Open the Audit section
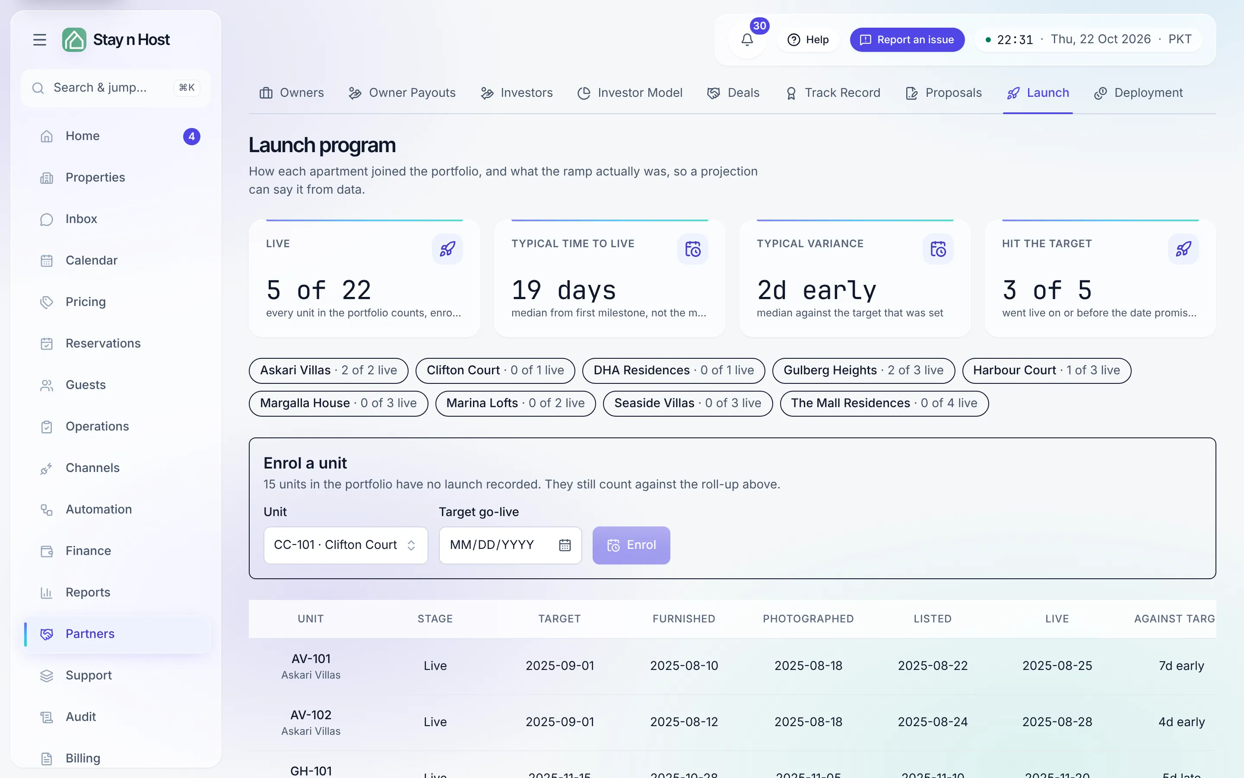This screenshot has height=778, width=1244. pyautogui.click(x=117, y=717)
